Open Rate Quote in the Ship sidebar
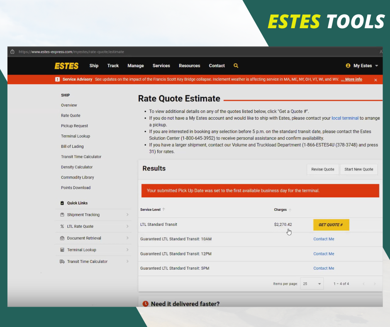Viewport: 390px width, 327px height. pos(71,115)
